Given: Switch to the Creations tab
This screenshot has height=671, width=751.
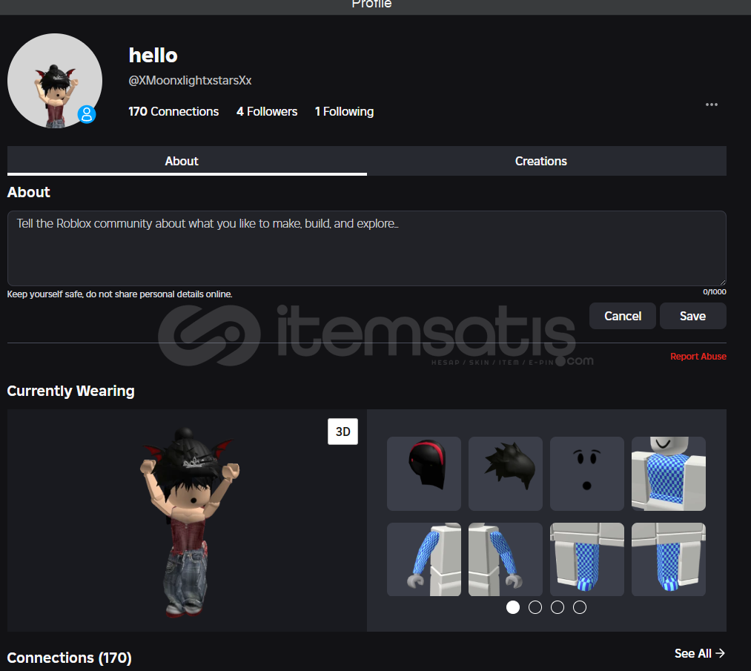Looking at the screenshot, I should point(546,161).
